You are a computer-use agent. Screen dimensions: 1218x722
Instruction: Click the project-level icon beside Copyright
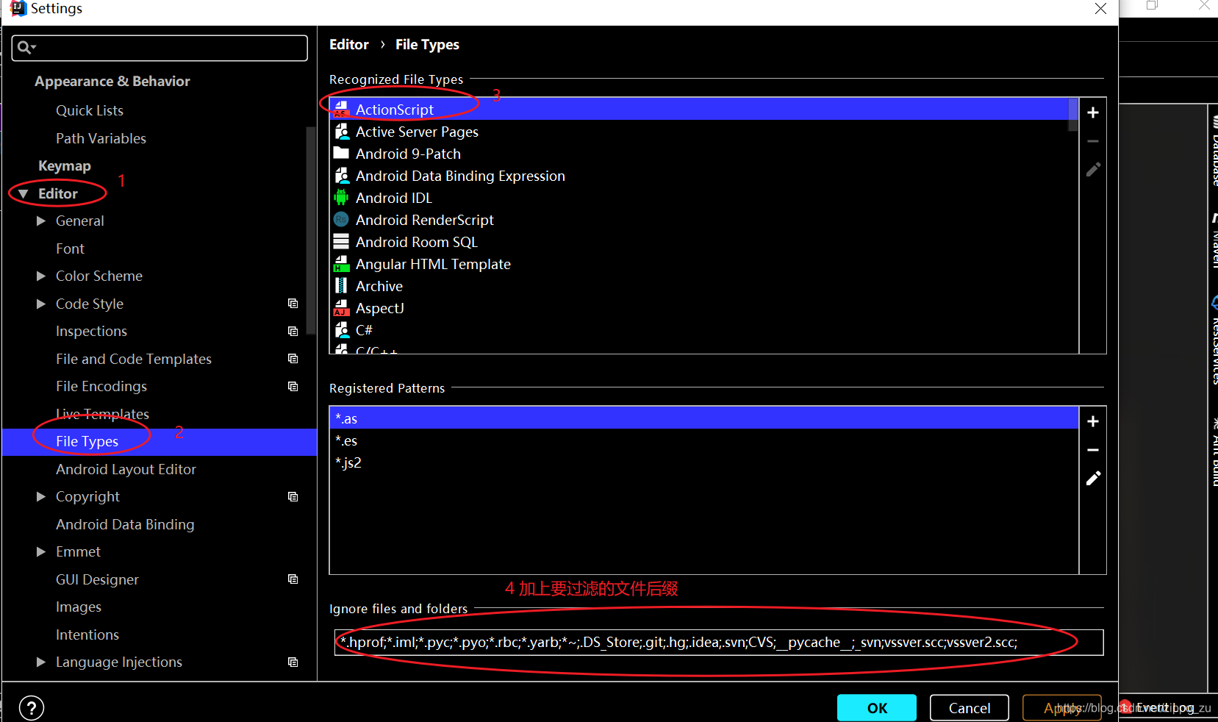pyautogui.click(x=293, y=497)
